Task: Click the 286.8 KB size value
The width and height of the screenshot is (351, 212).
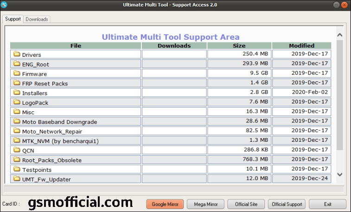Action: (x=256, y=150)
